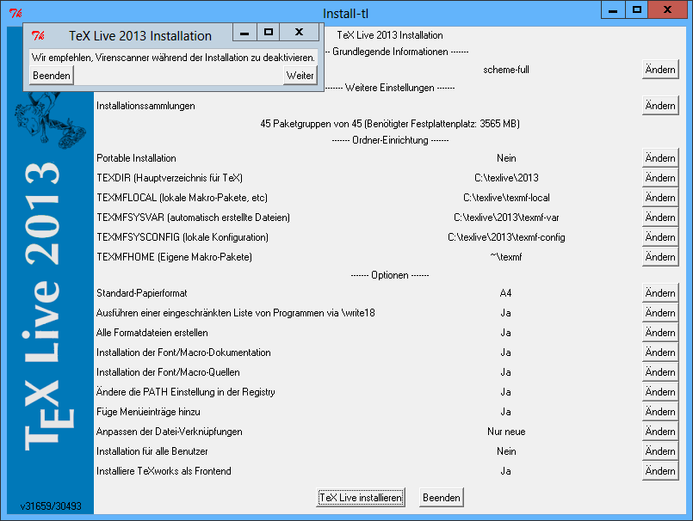Toggle Alle Formatdateien erstellen option

660,333
